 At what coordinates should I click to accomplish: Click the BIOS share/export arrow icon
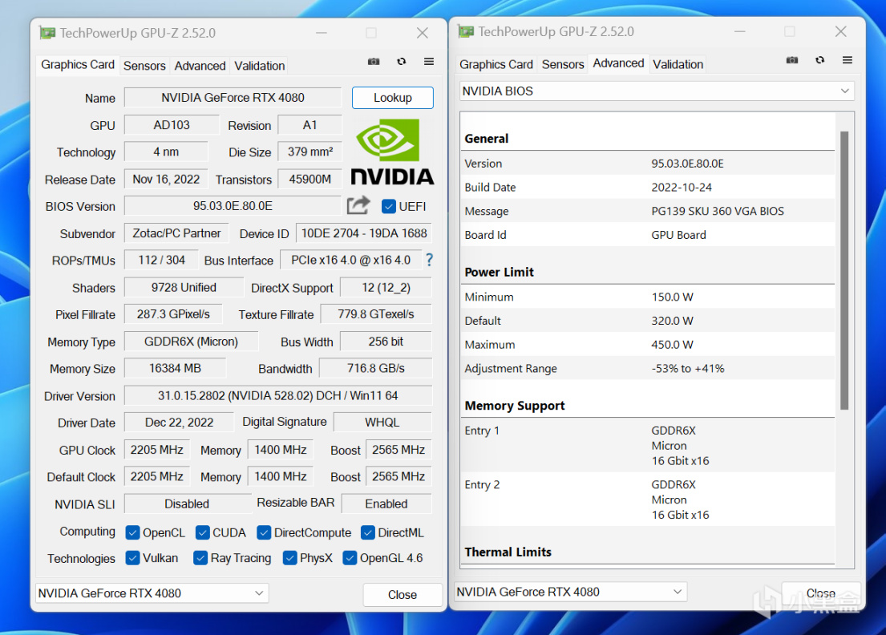[x=358, y=205]
